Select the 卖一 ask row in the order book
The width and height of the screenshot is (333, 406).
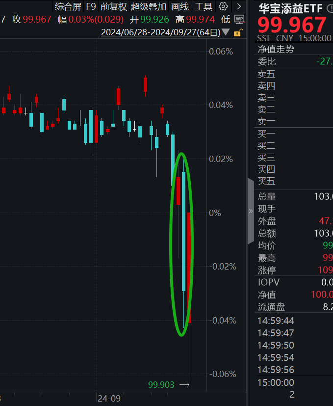(x=267, y=121)
